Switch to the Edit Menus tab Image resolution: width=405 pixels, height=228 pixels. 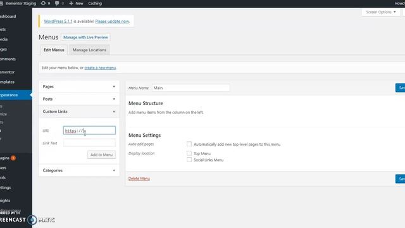point(54,50)
